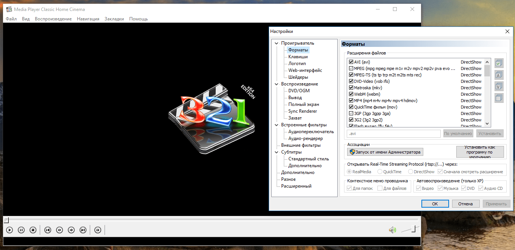The image size is (515, 250).
Task: Disable the Matroska (mkv) format checkbox
Action: pyautogui.click(x=351, y=87)
